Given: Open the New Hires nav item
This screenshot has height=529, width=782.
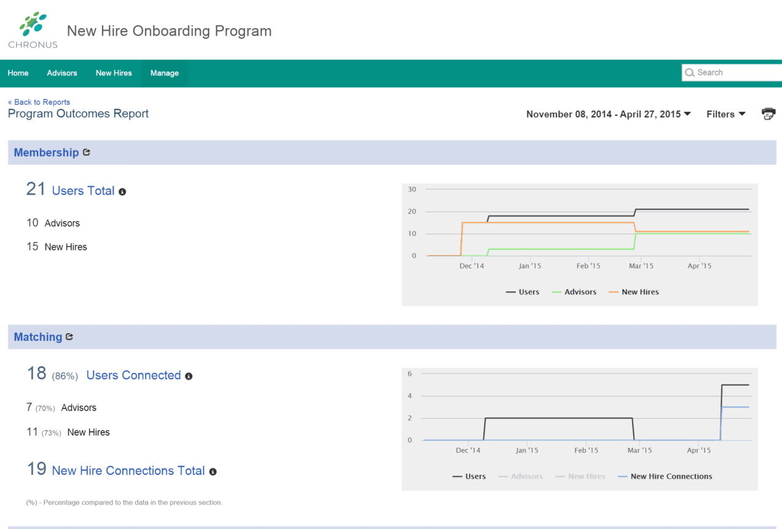Looking at the screenshot, I should coord(114,73).
